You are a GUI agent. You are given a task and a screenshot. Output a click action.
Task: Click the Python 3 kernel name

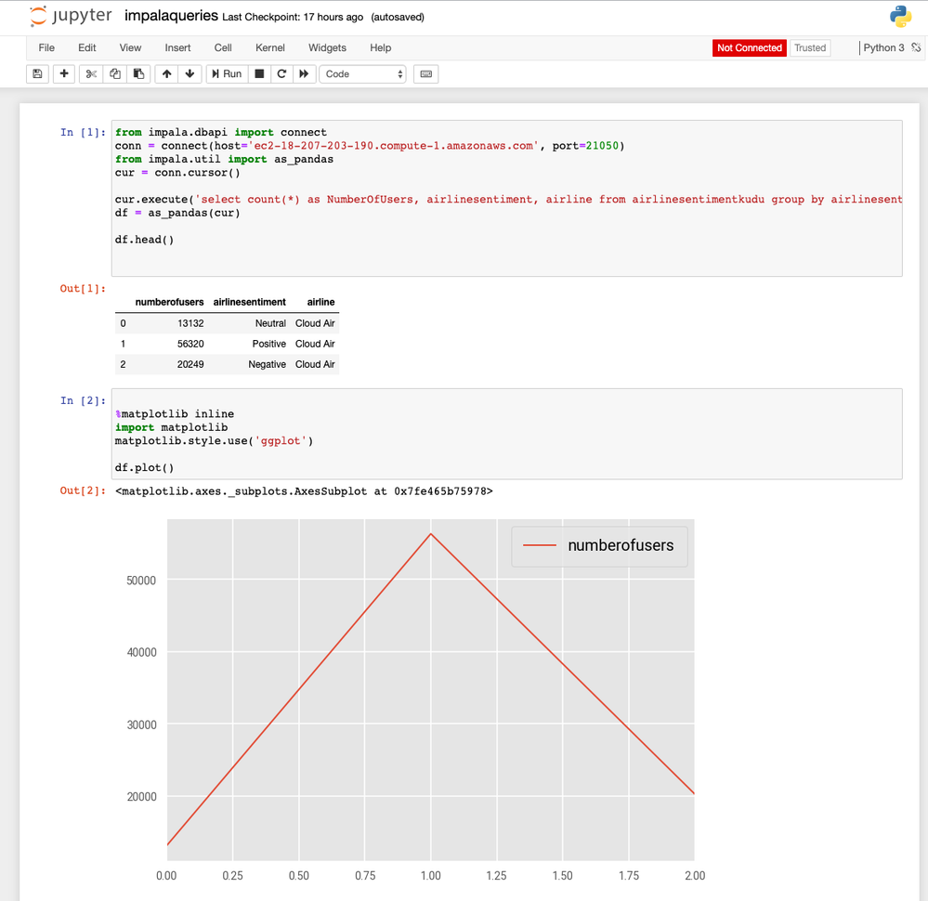tap(883, 47)
